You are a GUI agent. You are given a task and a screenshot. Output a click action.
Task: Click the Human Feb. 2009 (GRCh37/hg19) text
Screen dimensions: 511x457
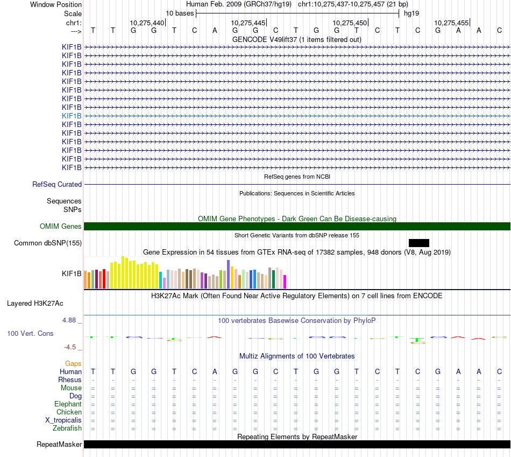(240, 4)
